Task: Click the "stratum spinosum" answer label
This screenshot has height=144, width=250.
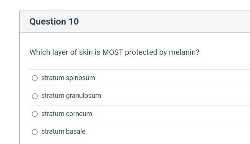Action: 68,78
